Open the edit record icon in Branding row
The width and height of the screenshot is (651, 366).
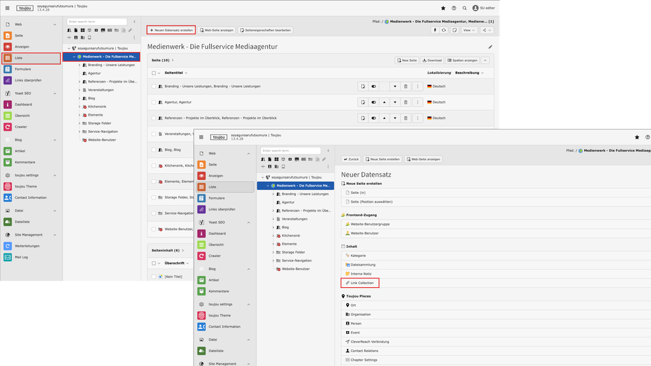[362, 86]
